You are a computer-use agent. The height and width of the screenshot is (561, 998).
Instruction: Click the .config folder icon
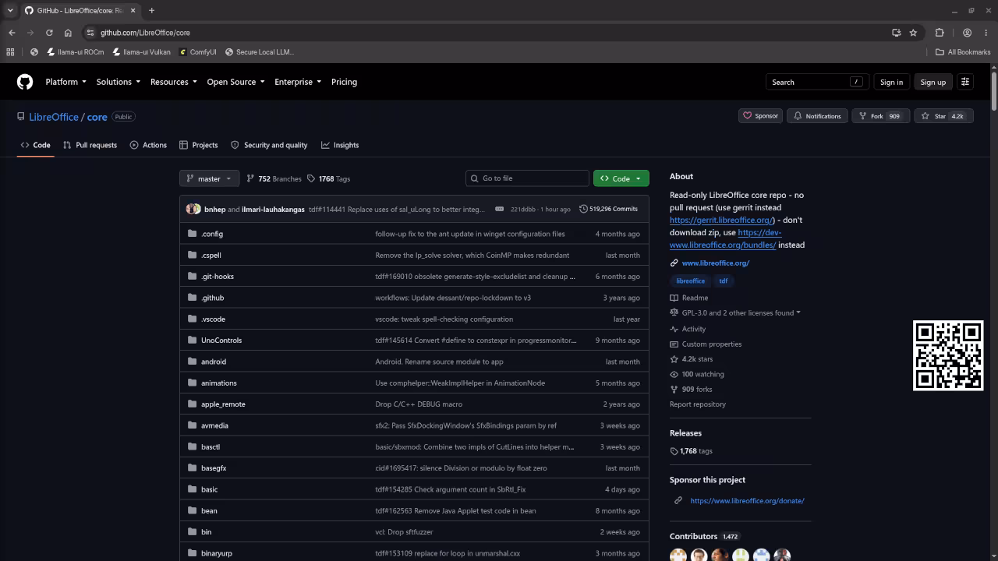click(x=192, y=234)
